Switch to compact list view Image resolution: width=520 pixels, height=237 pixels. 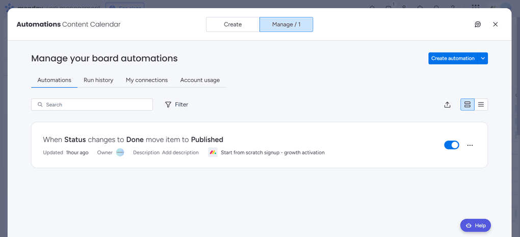pos(481,104)
